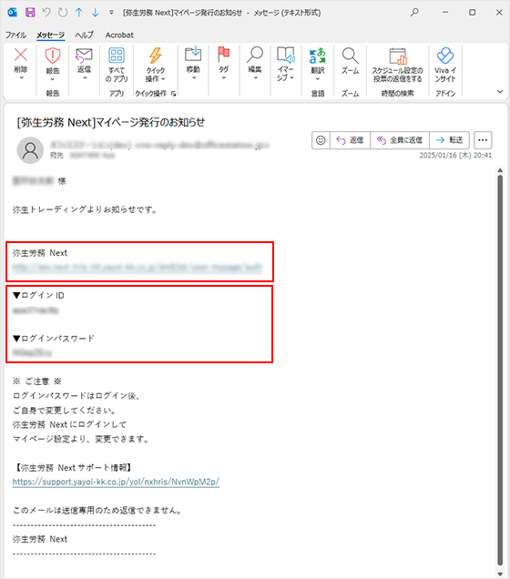Viewport: 510px width, 579px height.
Task: Open the File (ファイル) tab
Action: (x=15, y=36)
